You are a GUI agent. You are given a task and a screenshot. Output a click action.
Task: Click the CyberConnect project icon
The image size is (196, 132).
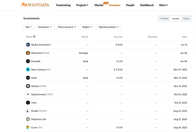pos(28,94)
